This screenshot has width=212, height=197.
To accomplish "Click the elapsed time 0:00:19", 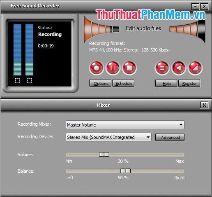I will [x=46, y=46].
